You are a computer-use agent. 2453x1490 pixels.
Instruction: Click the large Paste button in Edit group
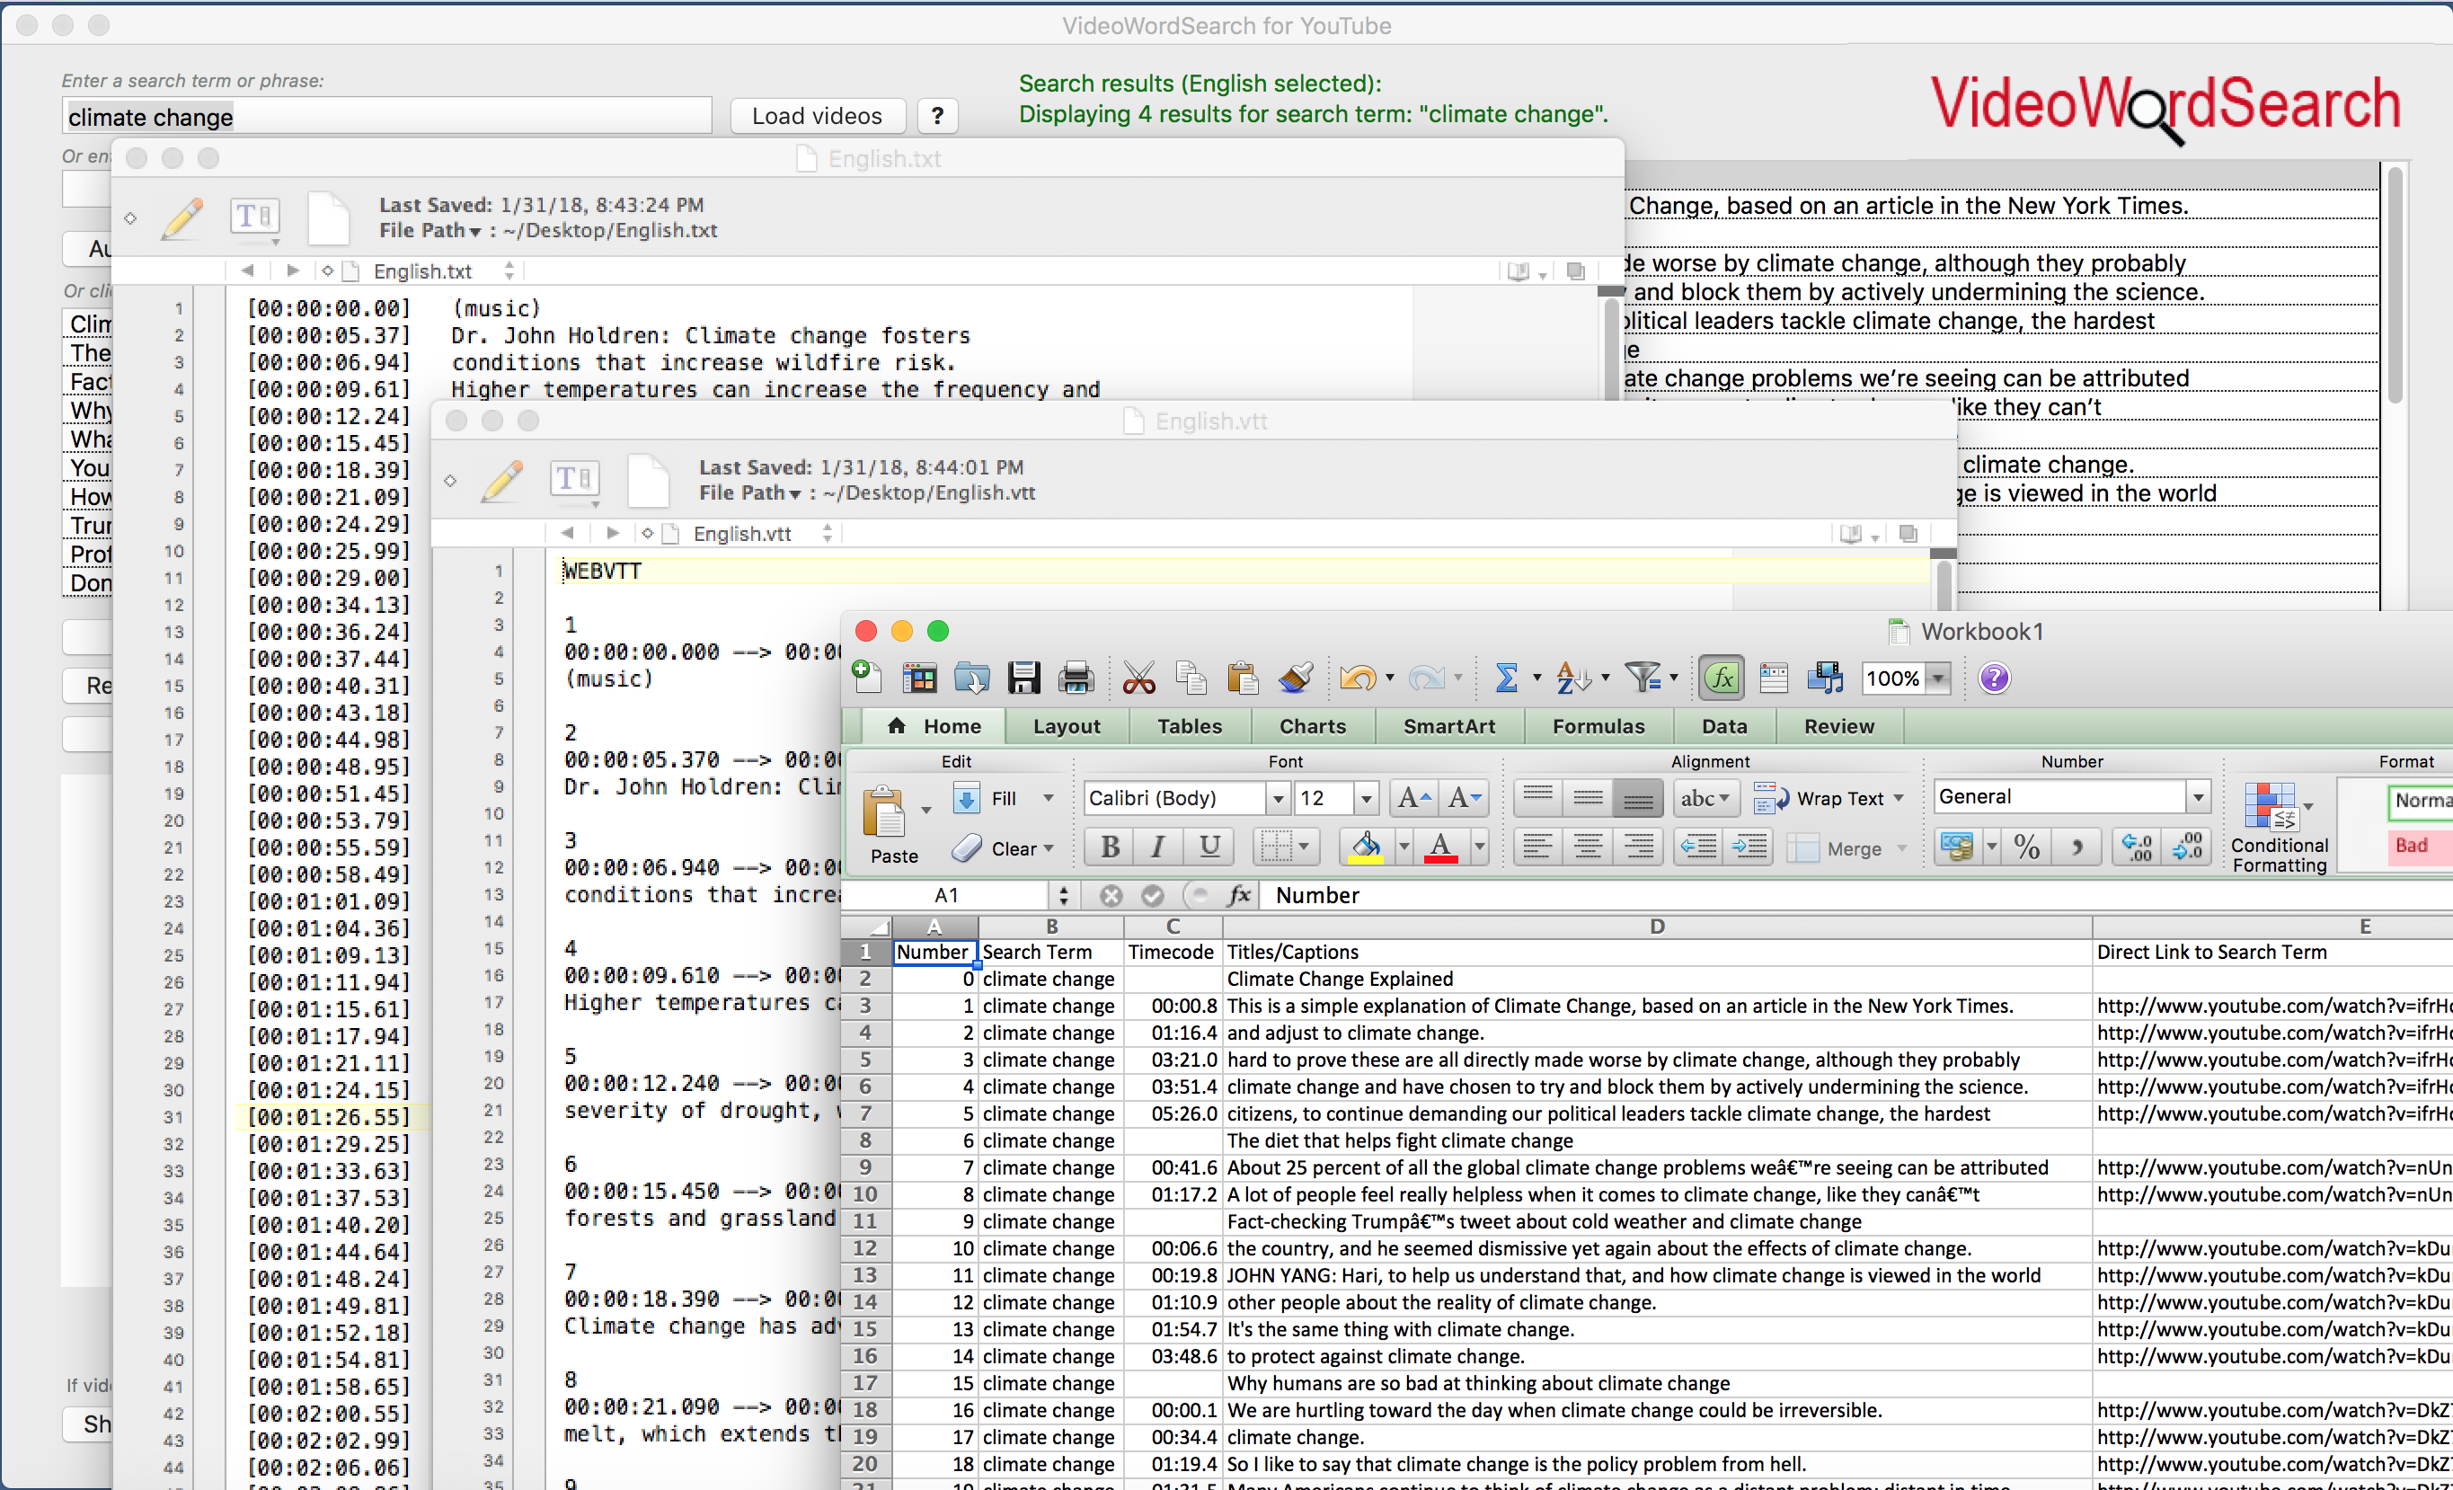tap(893, 825)
